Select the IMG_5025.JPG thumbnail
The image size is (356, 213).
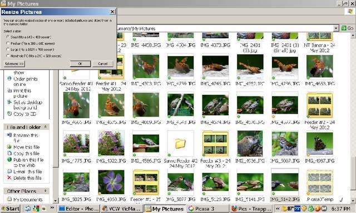point(76,182)
